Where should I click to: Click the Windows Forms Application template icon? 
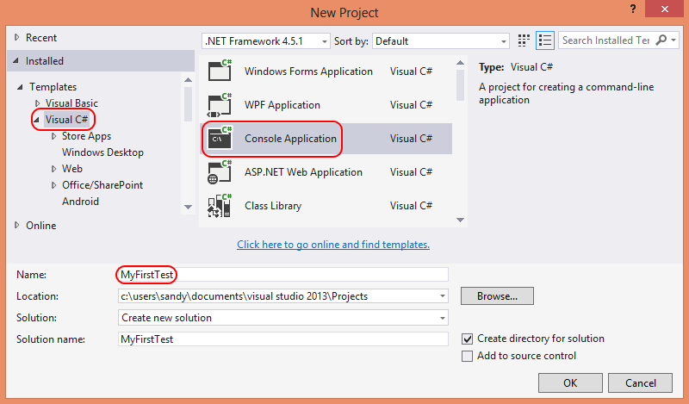(220, 71)
